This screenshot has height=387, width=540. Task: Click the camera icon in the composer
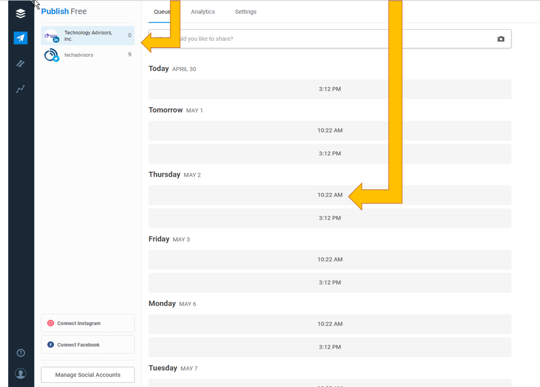[x=501, y=39]
